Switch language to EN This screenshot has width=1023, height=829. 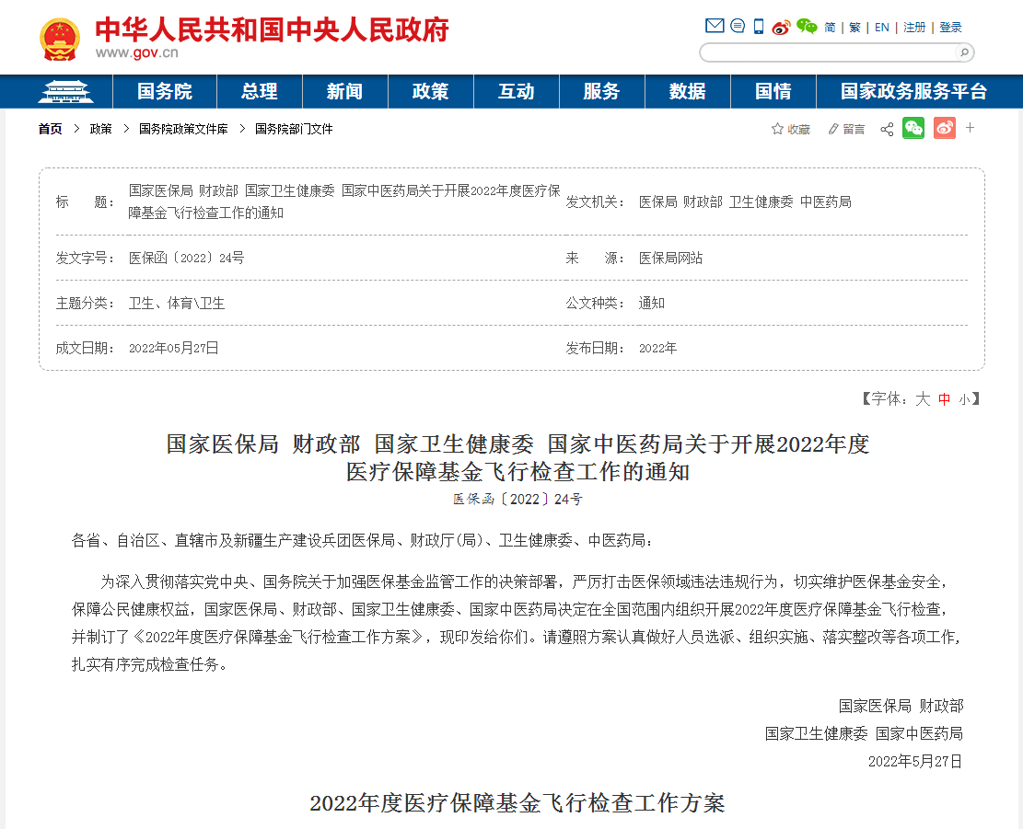click(881, 27)
